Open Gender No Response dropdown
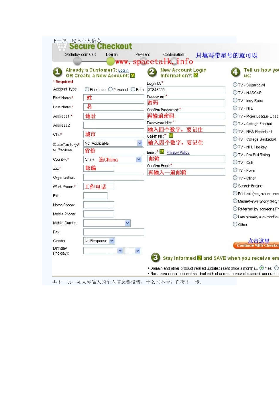 click(x=99, y=241)
